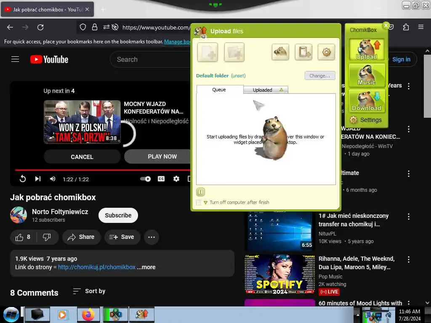The image size is (431, 323).
Task: Click the media player taskbar icon
Action: coord(62,315)
